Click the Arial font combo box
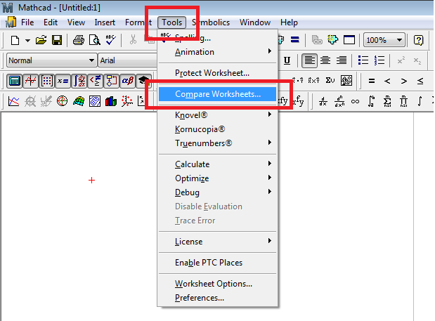 128,60
